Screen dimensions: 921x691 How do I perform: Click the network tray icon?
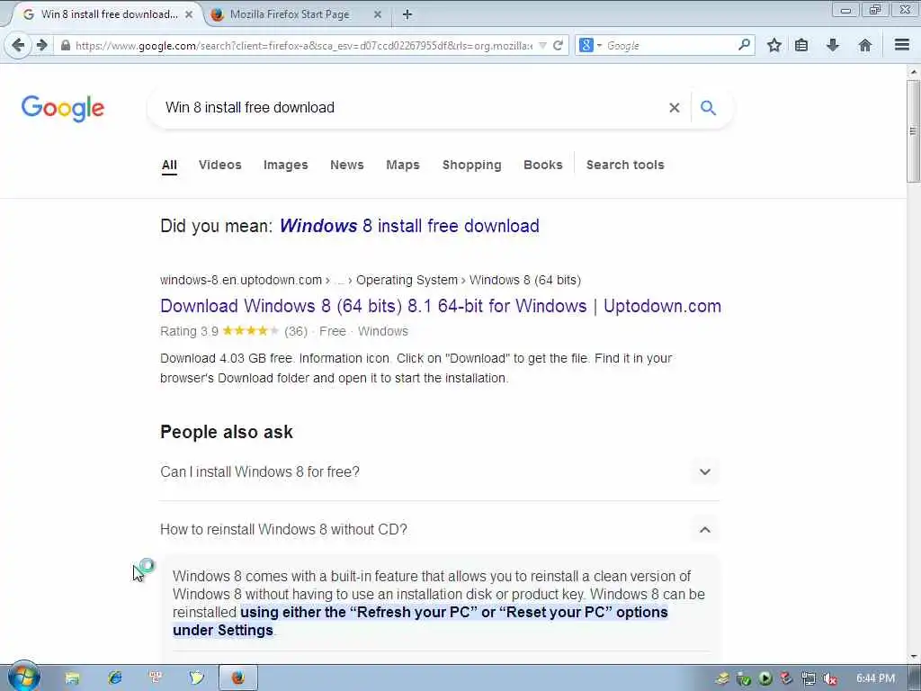pyautogui.click(x=809, y=679)
